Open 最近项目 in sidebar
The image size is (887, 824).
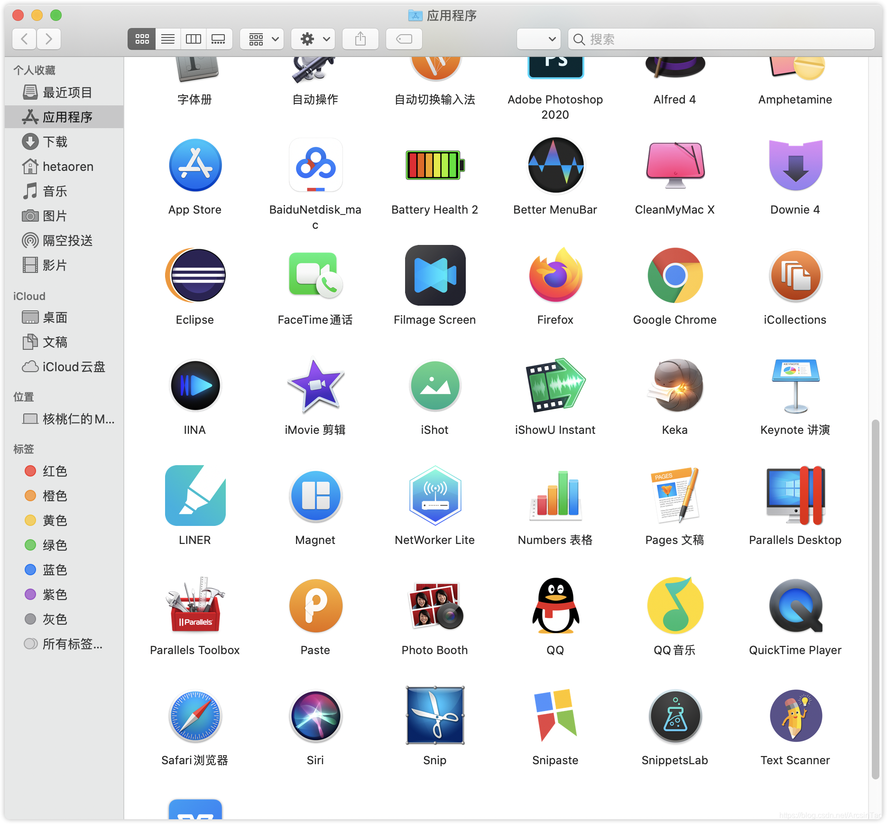(64, 93)
